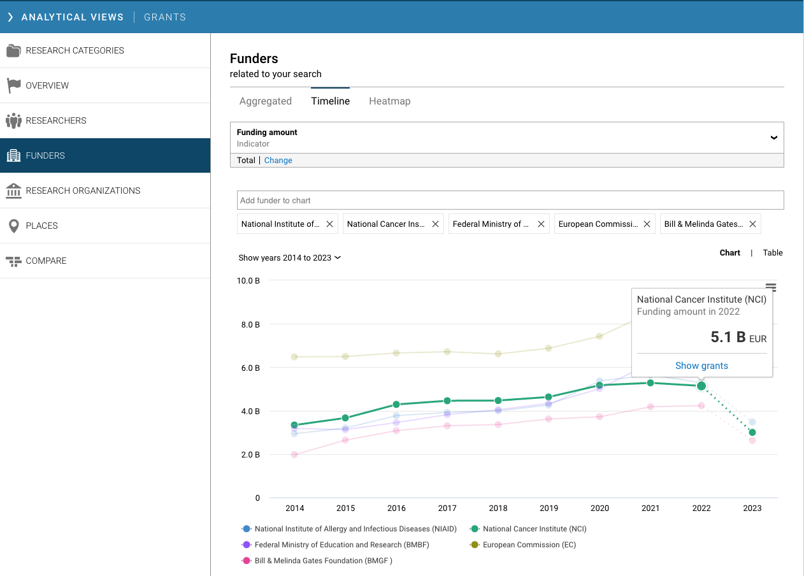Remove European Commission funder chip
The image size is (804, 576).
pyautogui.click(x=647, y=224)
